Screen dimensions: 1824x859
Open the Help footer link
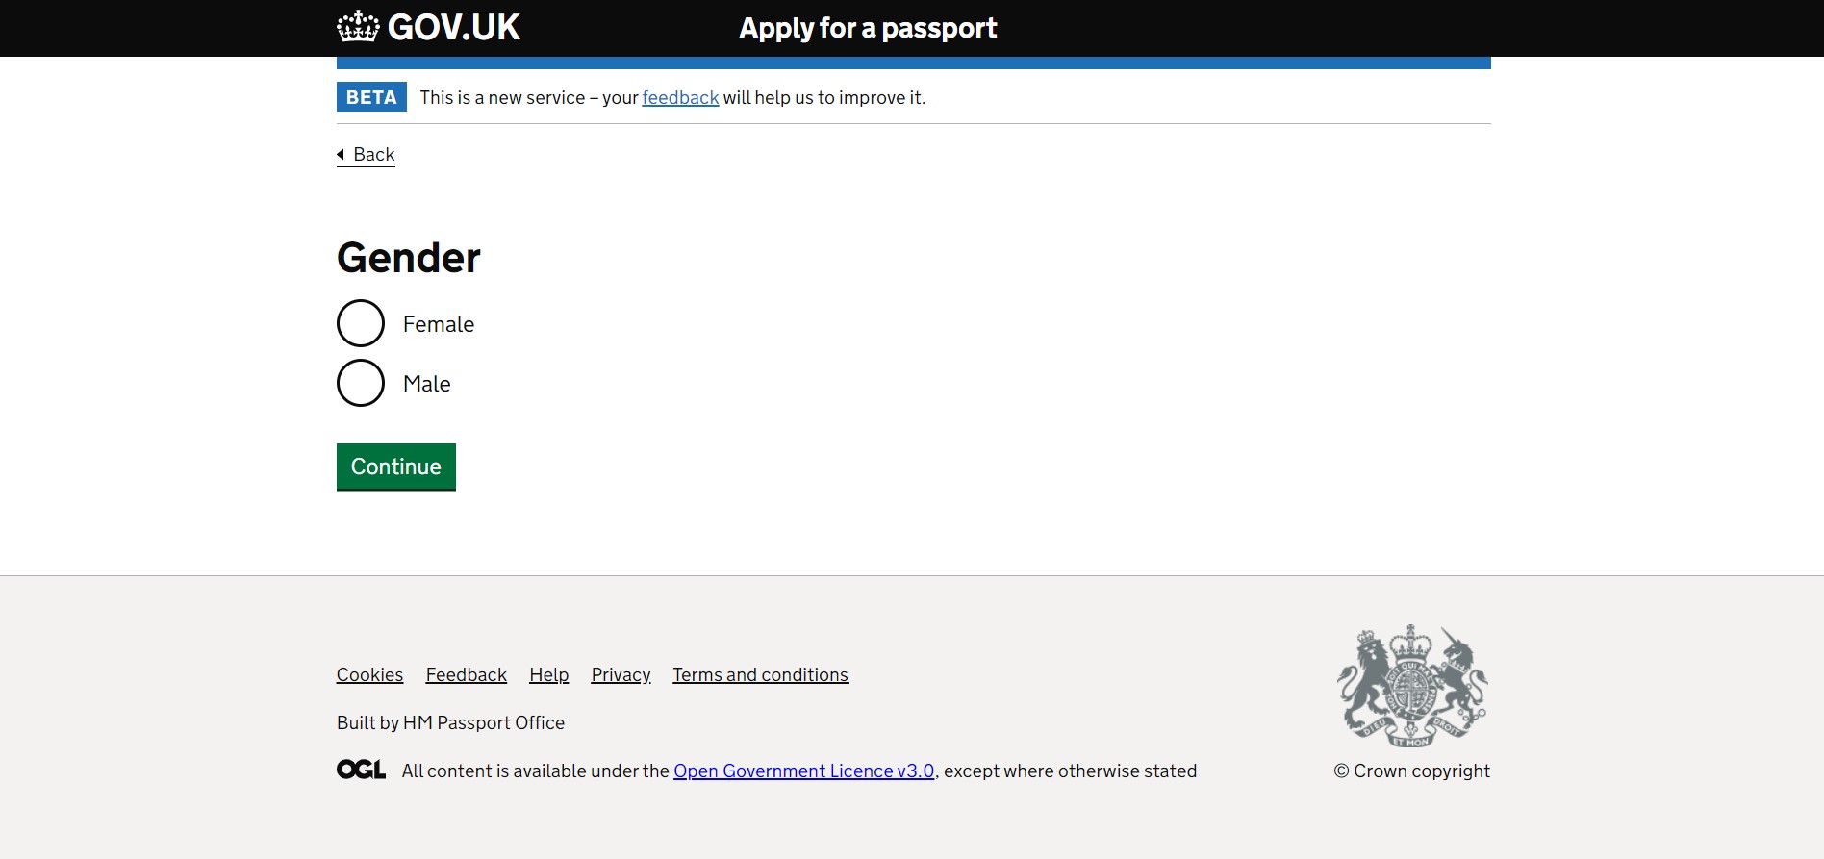tap(548, 674)
